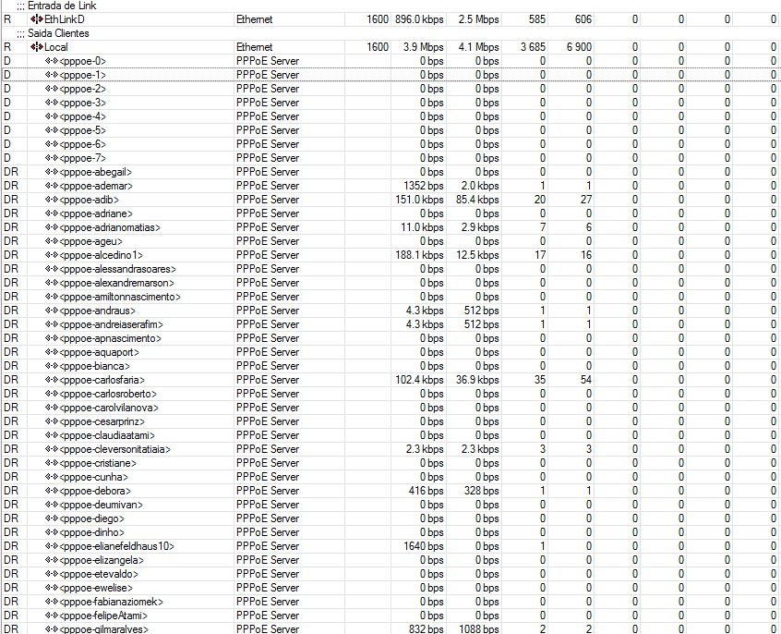Select the <pppoe-deumivan> row name
This screenshot has height=634, width=781.
(102, 505)
